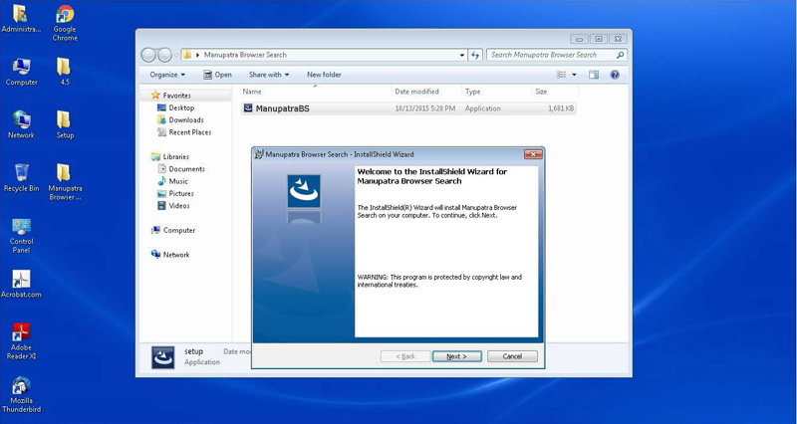Open the Organize dropdown menu
797x424 pixels.
167,75
